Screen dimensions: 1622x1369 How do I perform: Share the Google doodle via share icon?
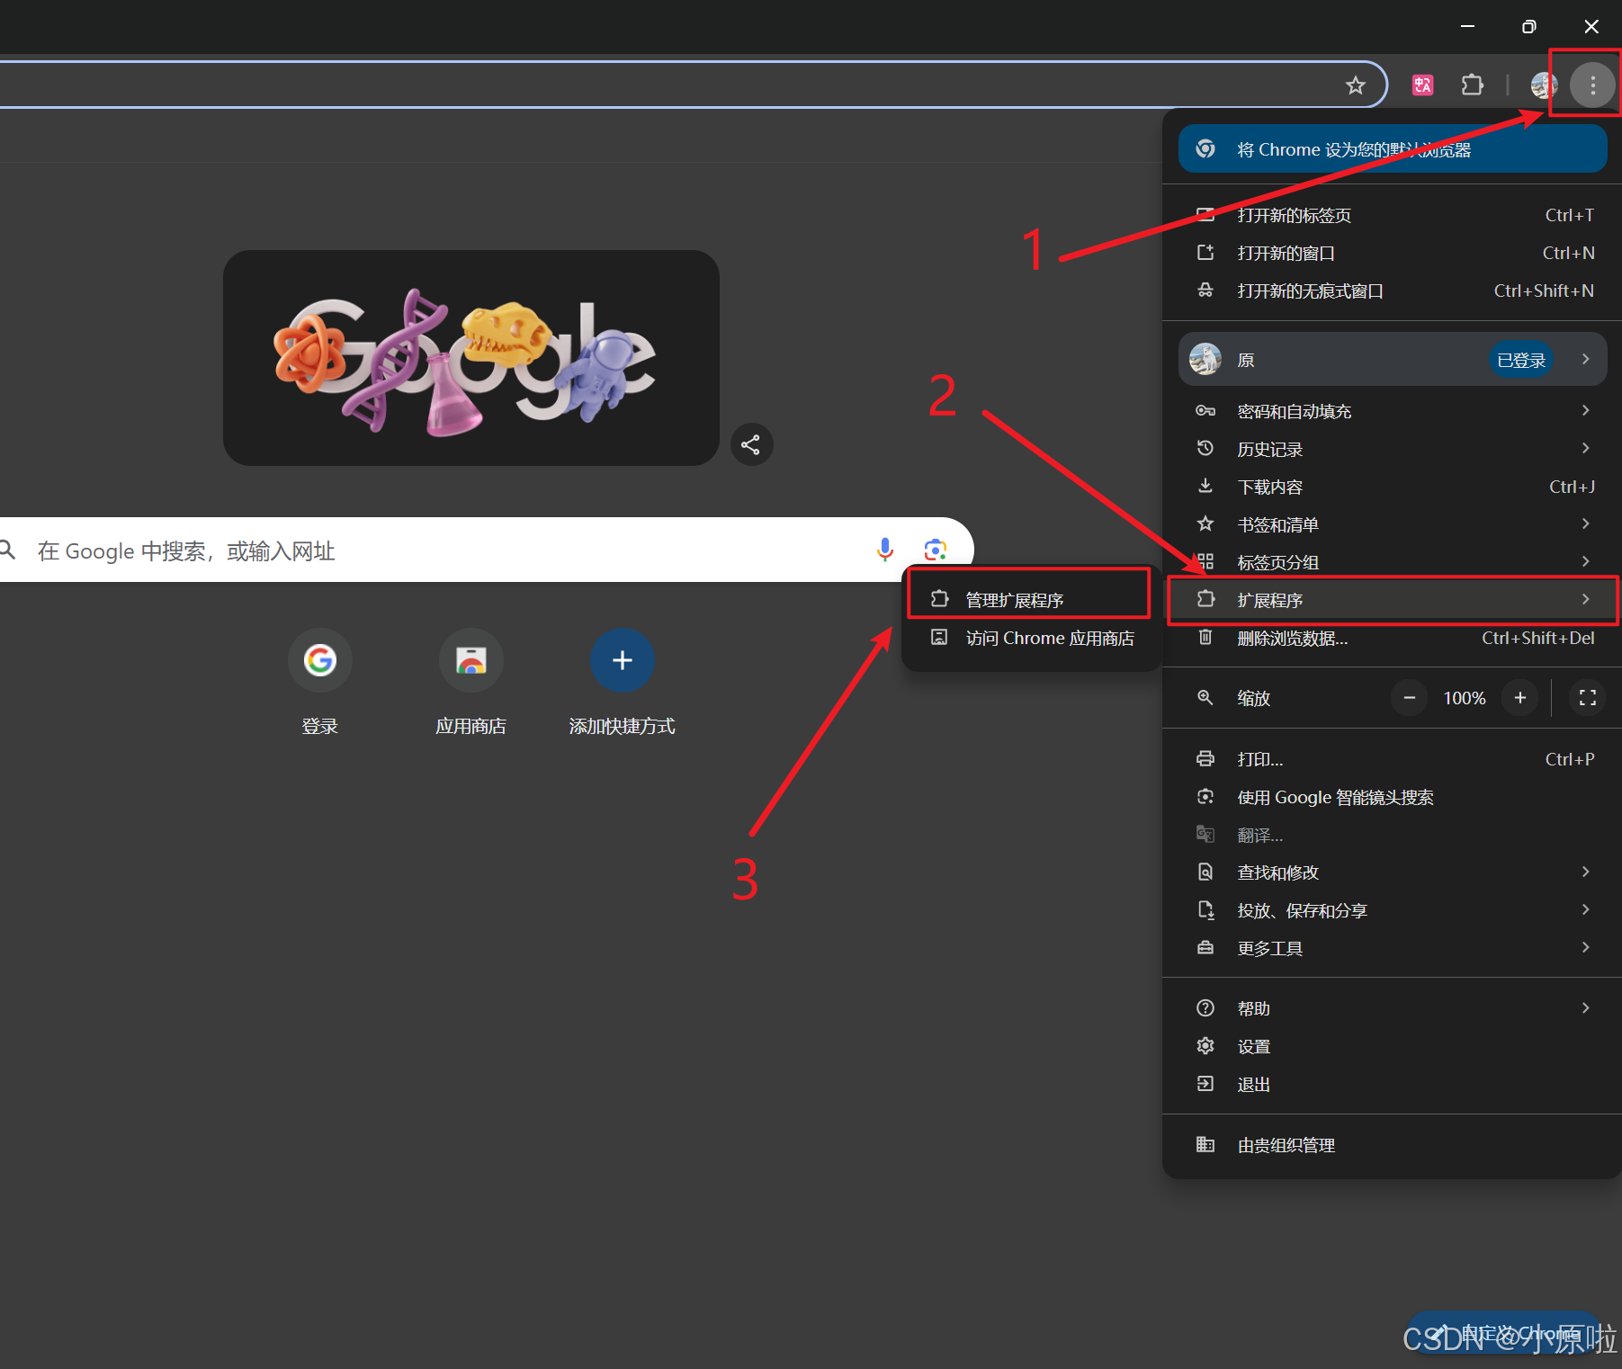pos(751,444)
